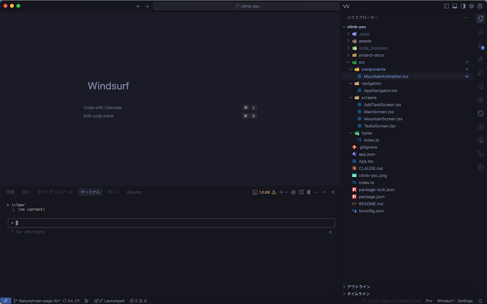
Task: Open the account profile icon
Action: click(480, 6)
